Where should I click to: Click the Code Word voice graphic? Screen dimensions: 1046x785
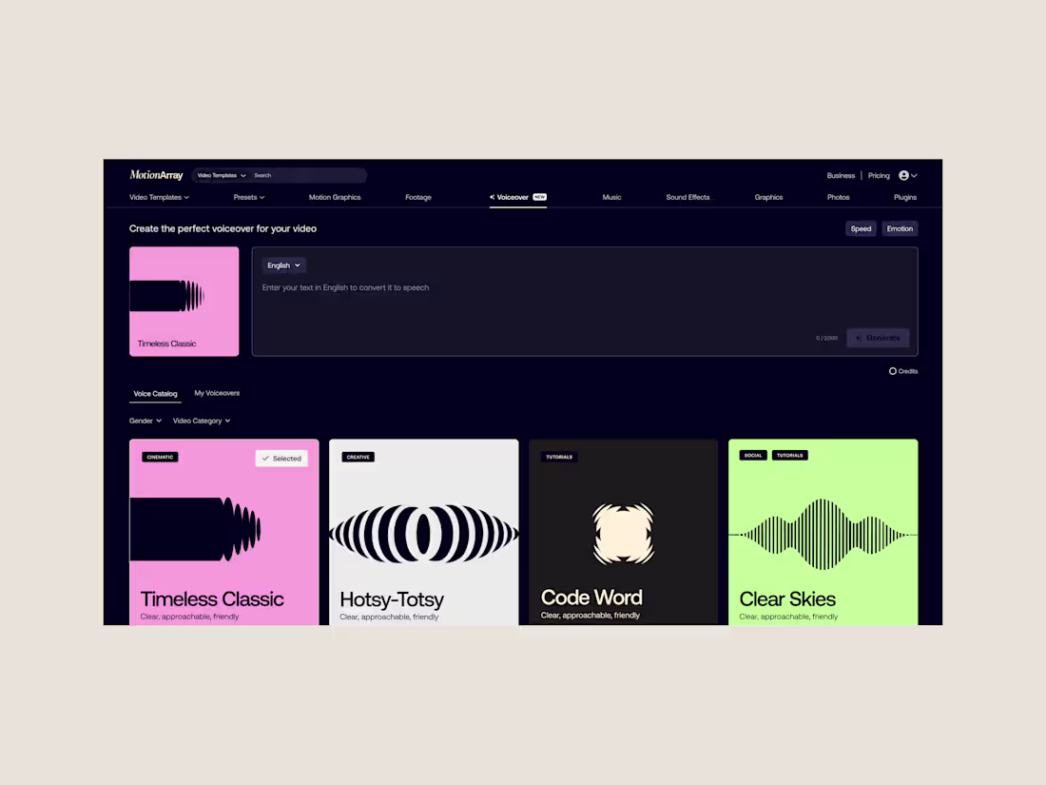coord(623,534)
